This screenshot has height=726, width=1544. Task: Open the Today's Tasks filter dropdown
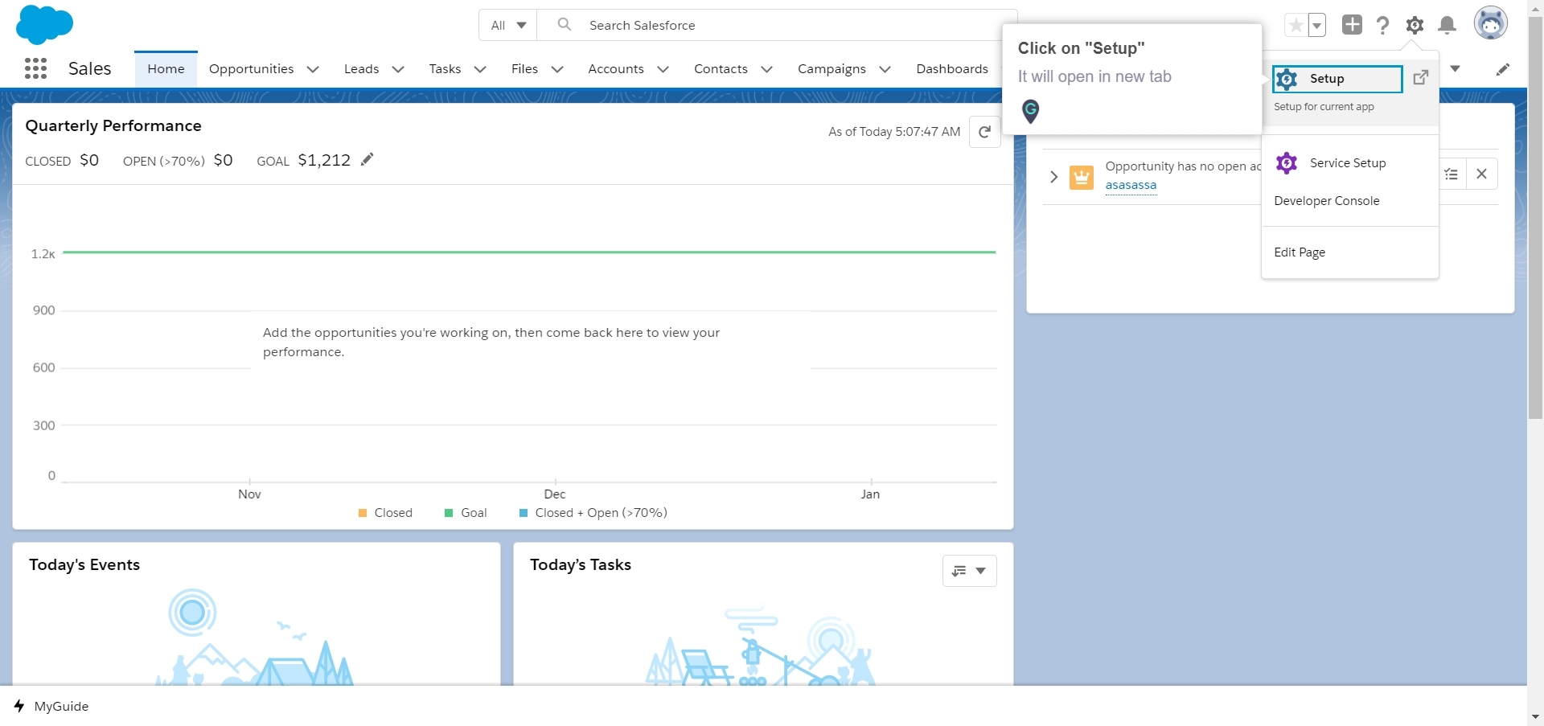tap(969, 571)
